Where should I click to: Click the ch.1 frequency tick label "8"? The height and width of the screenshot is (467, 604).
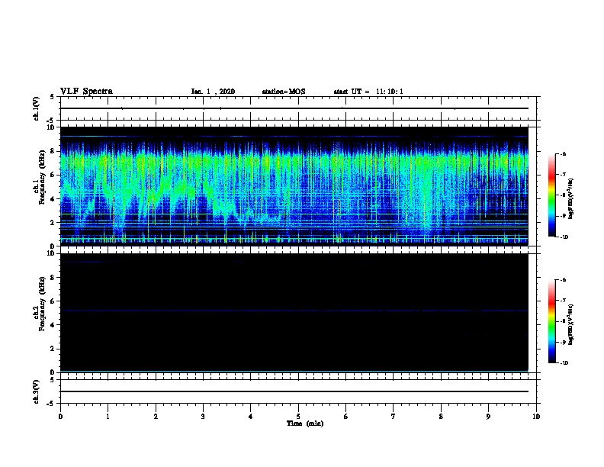(53, 151)
